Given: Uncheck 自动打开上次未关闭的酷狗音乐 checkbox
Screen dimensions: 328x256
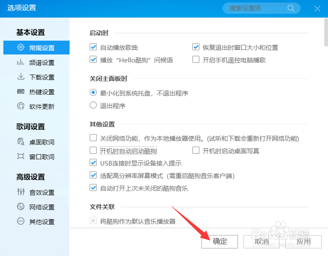Looking at the screenshot, I should pos(93,188).
